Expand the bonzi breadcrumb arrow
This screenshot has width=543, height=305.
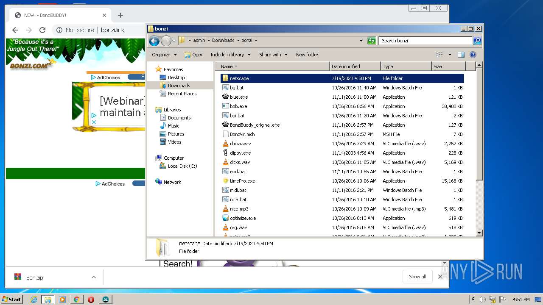[x=256, y=41]
